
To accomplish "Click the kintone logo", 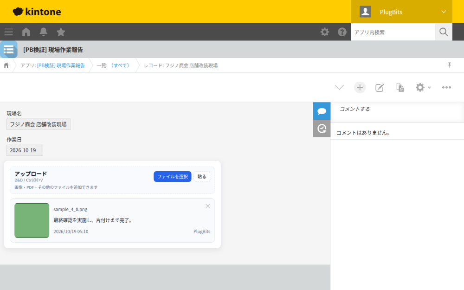I will point(37,12).
